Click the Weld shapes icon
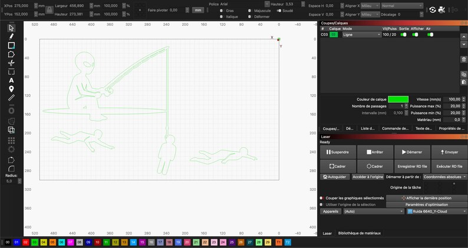Image resolution: width=468 pixels, height=248 pixels. point(11,121)
